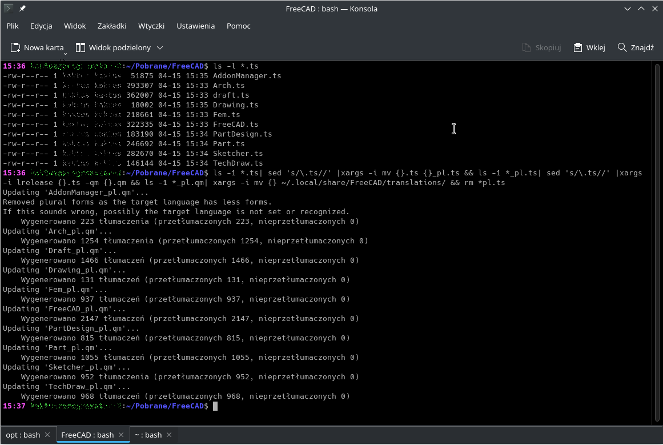Toggle the pin window icon

22,9
